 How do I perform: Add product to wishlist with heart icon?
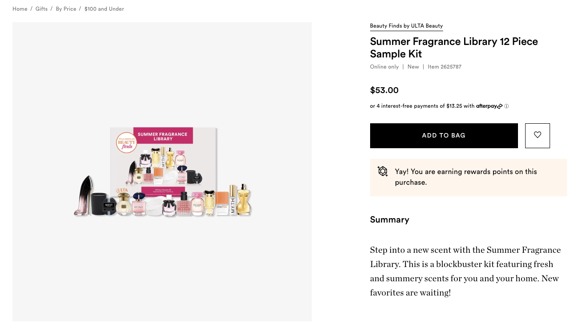click(x=537, y=135)
